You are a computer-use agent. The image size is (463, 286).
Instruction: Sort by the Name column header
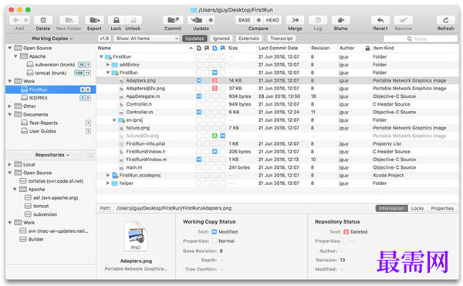tap(146, 48)
